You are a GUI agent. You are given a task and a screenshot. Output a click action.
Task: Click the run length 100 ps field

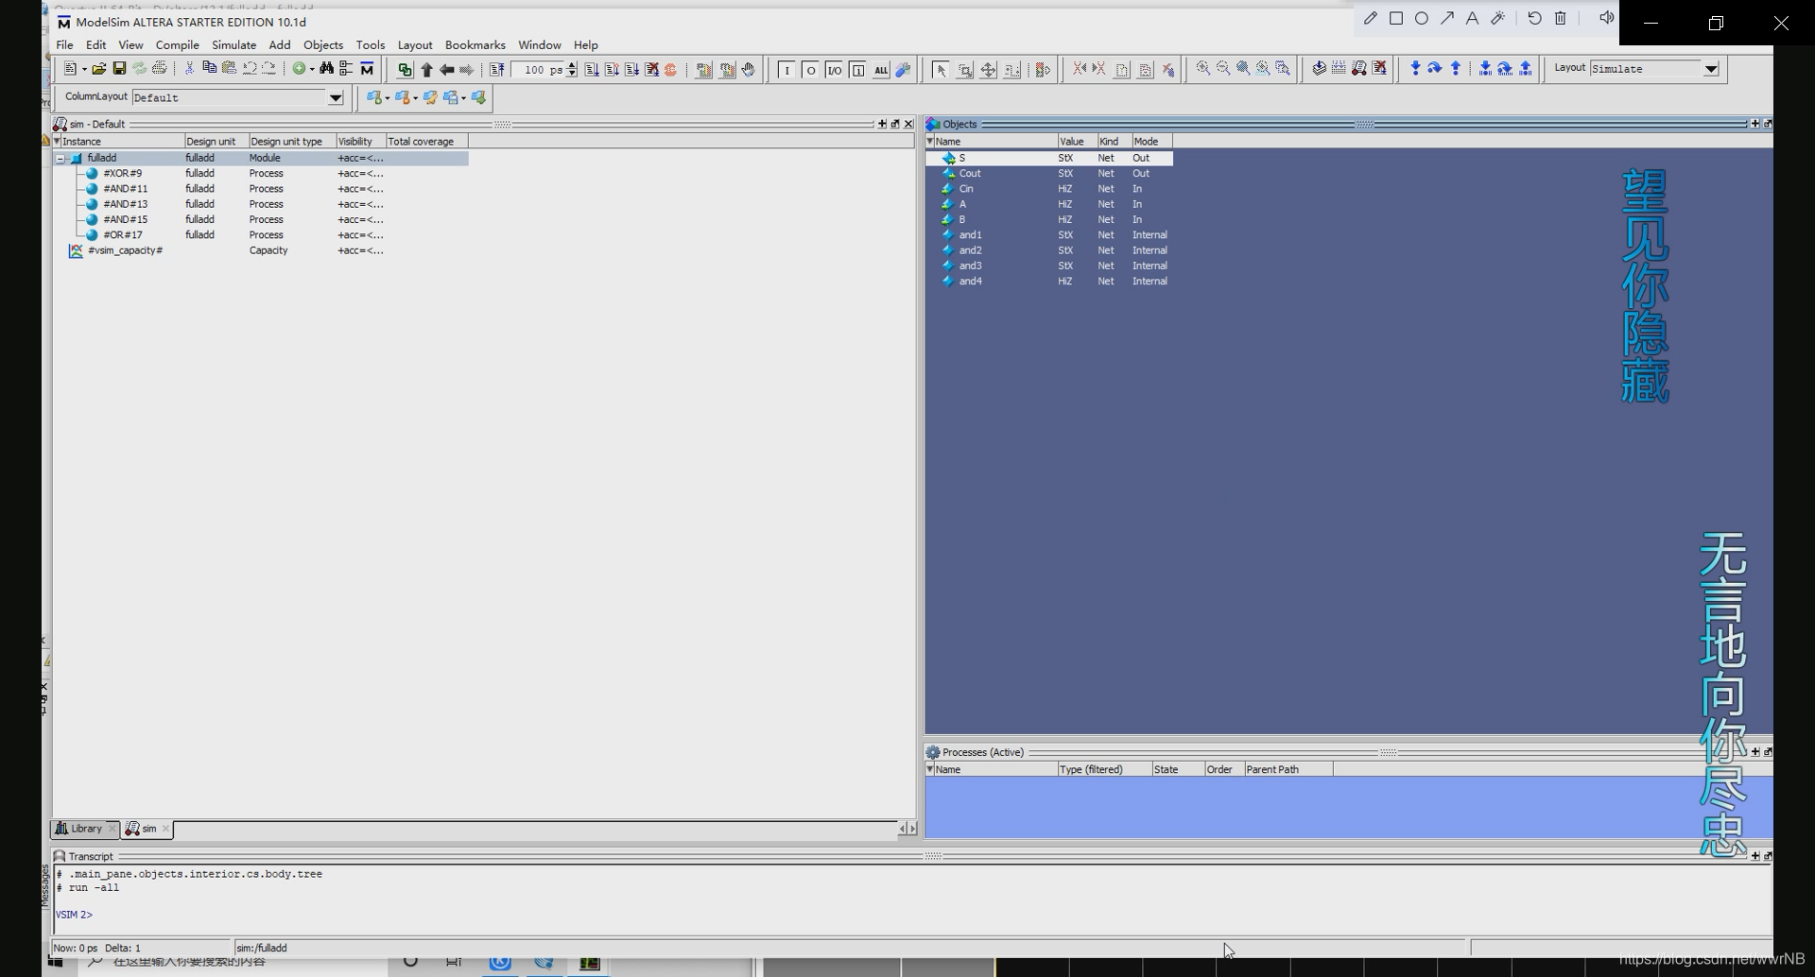point(540,70)
